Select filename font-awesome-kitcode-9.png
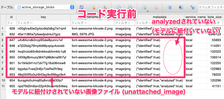The width and height of the screenshot is (224, 99). (92, 86)
